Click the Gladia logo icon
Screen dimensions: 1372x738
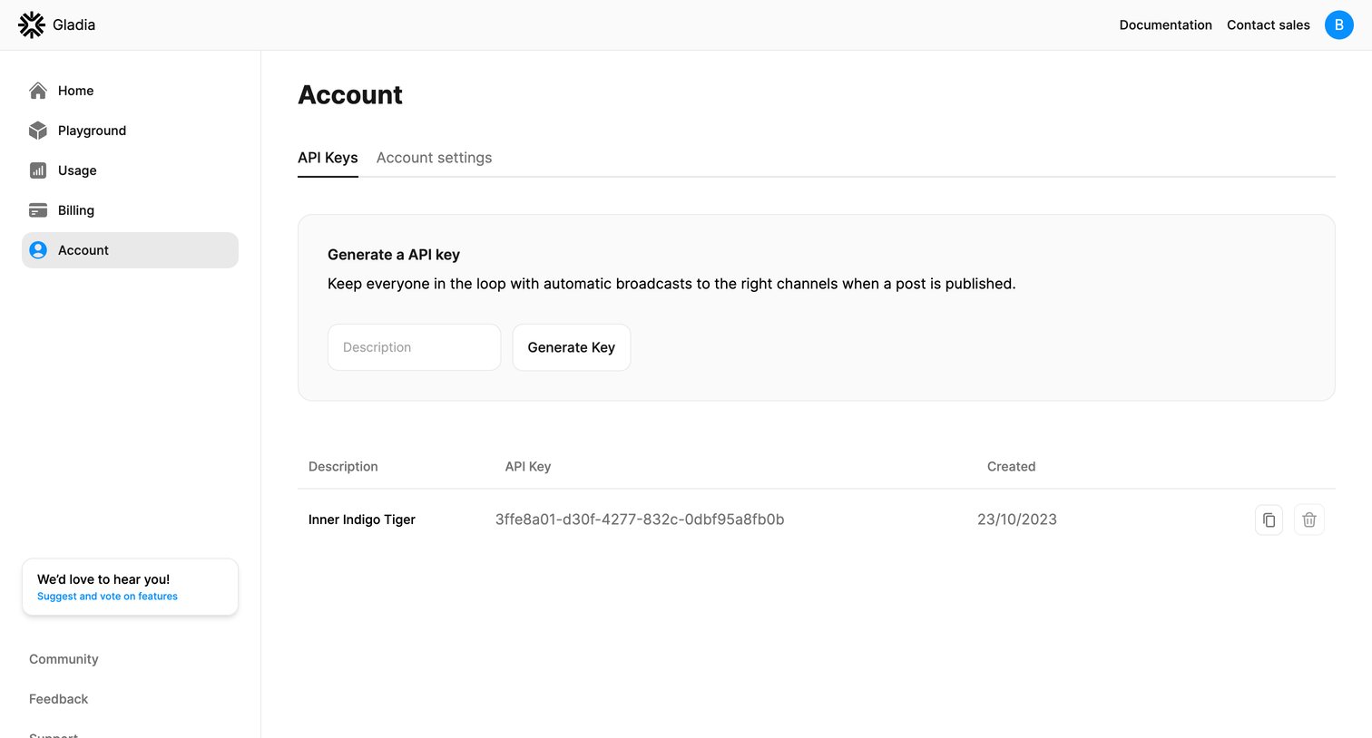click(x=32, y=24)
